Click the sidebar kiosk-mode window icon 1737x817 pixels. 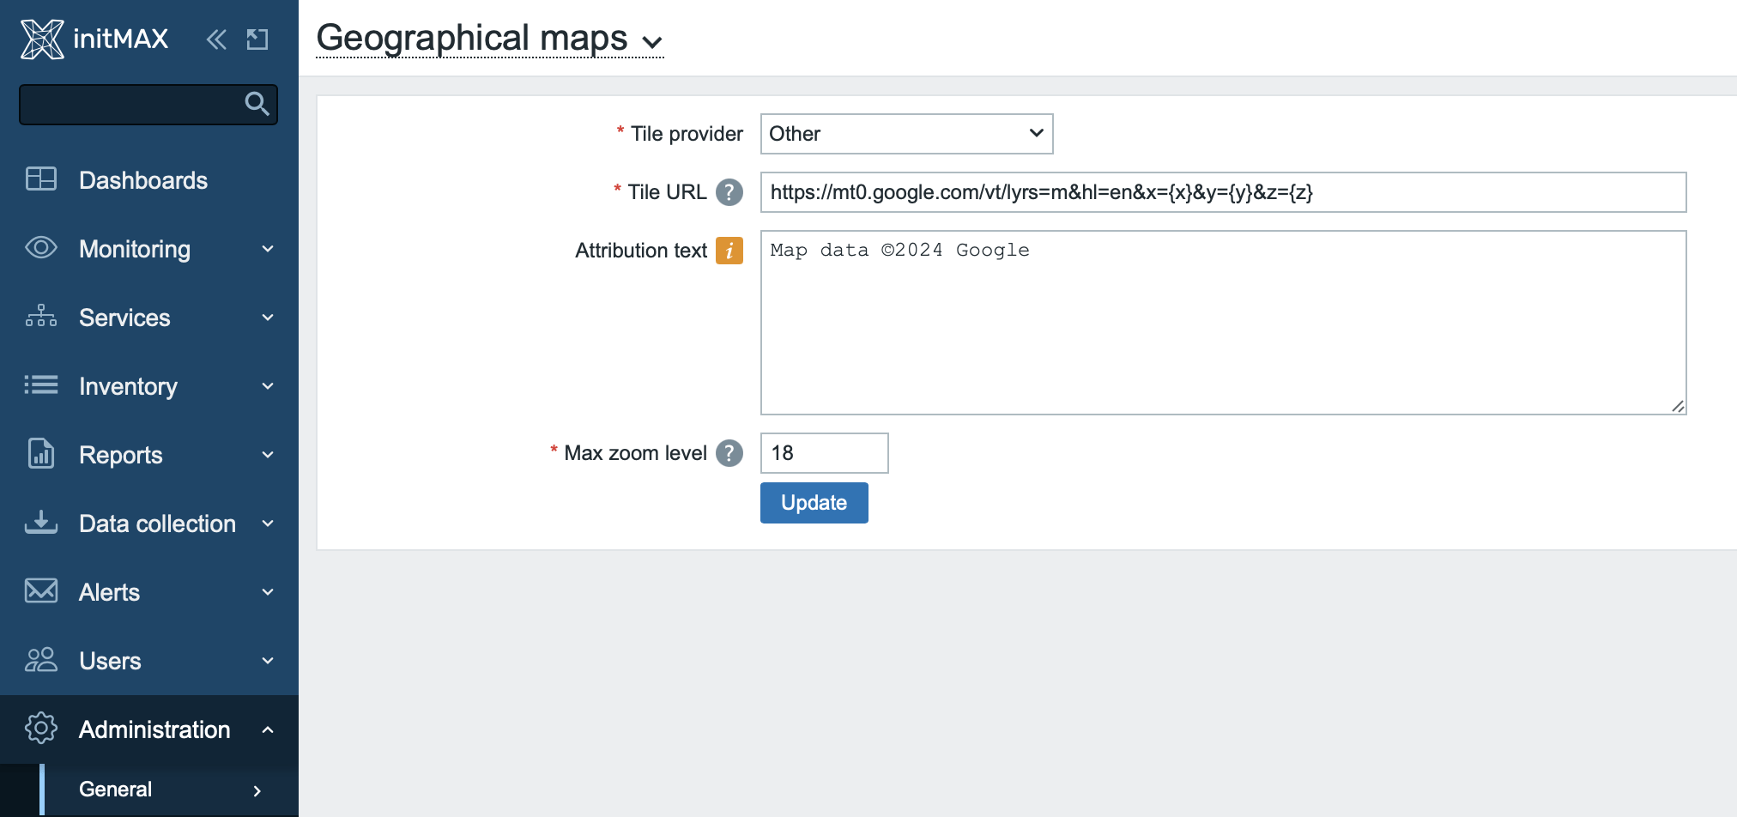pos(257,39)
